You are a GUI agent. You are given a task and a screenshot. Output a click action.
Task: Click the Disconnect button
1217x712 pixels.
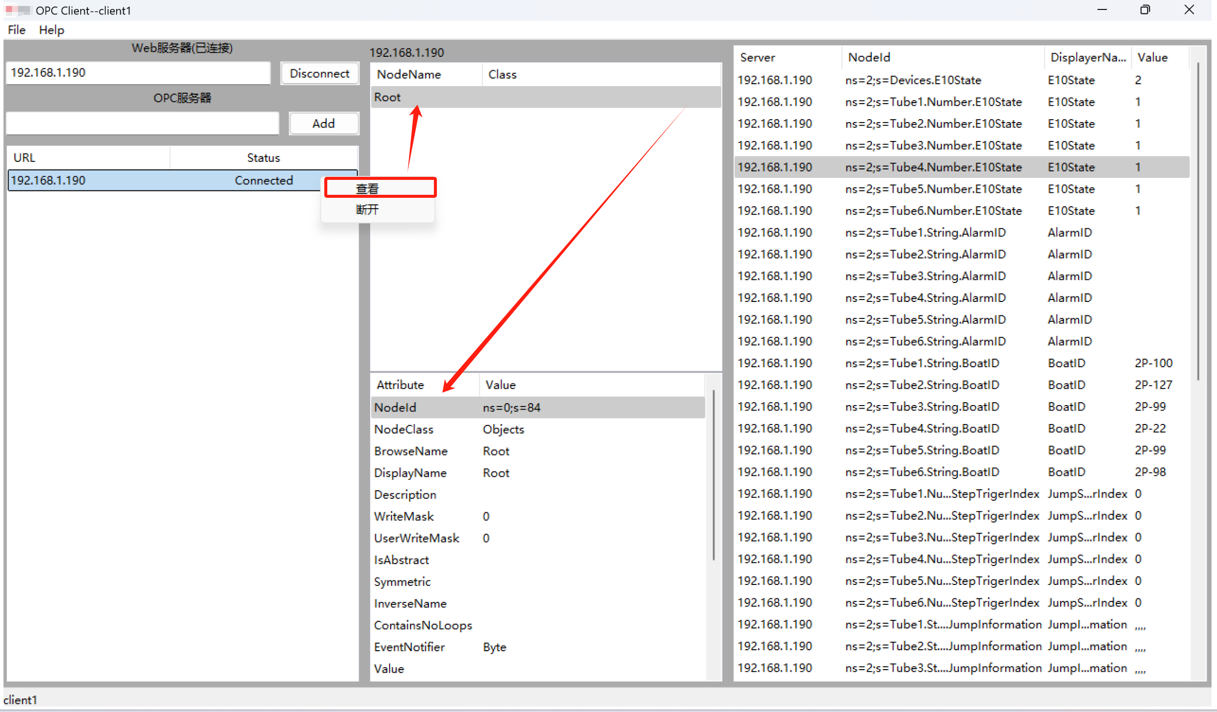tap(319, 73)
